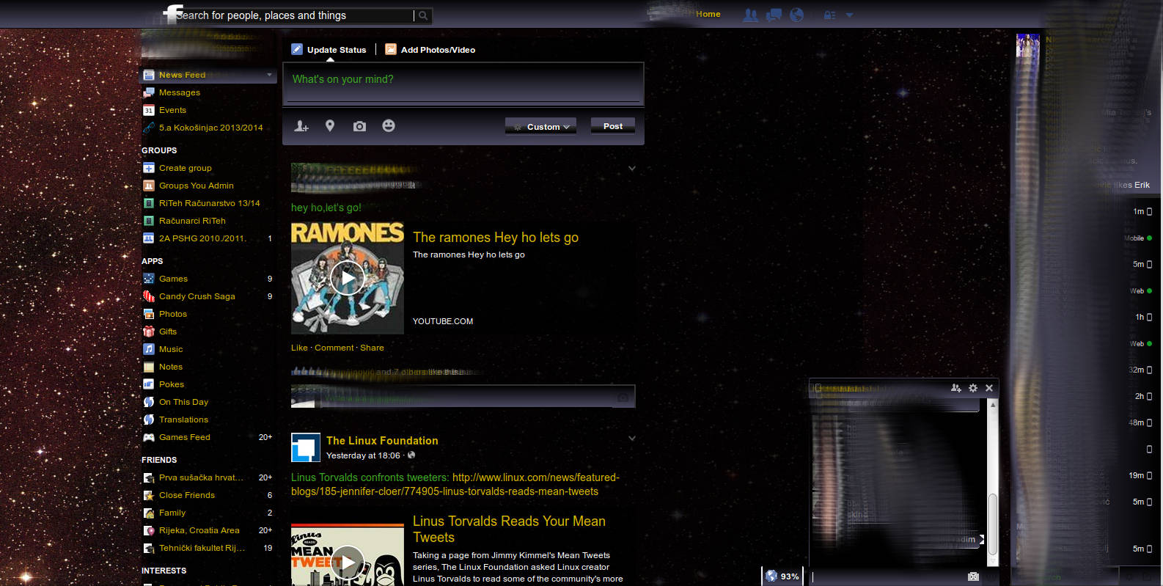Open the options chevron on the Linux Foundation post

[632, 439]
